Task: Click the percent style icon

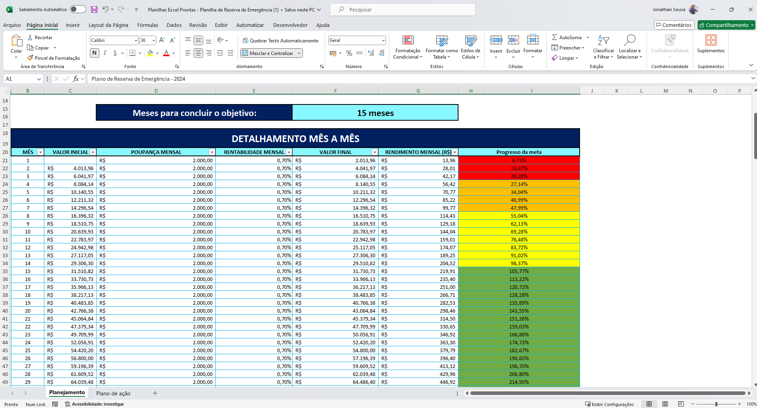Action: pos(349,53)
